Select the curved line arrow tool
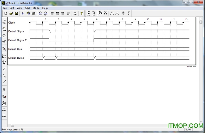The width and height of the screenshot is (205, 133). (x=4, y=76)
